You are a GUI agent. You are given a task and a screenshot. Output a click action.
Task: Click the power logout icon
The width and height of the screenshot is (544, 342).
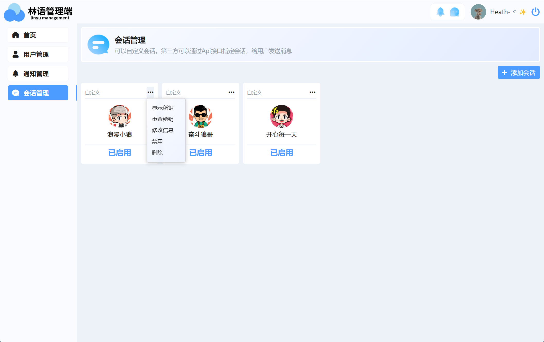(x=536, y=12)
